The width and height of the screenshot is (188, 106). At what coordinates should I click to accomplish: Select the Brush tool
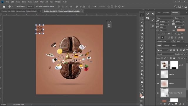[142, 52]
